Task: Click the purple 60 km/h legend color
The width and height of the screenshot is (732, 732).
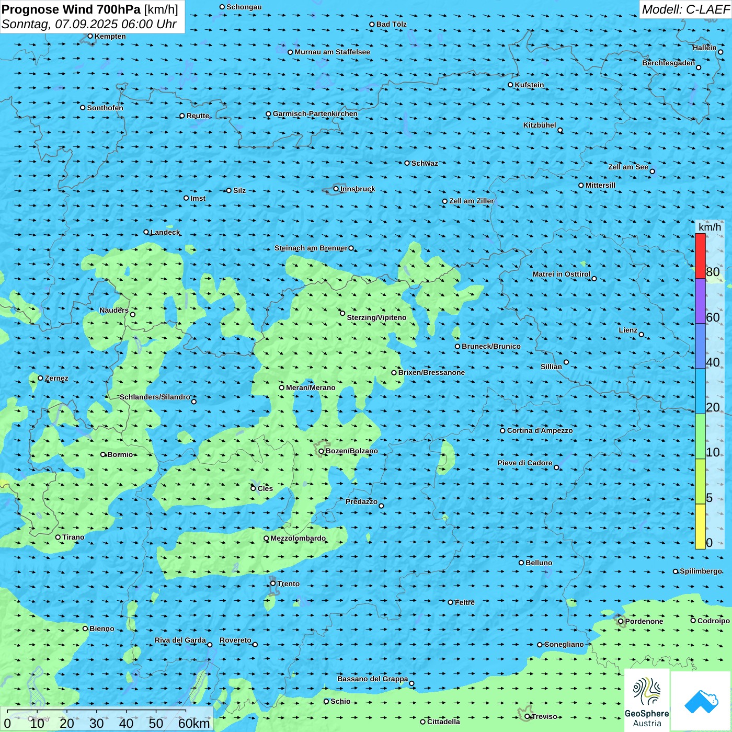Action: [x=700, y=301]
